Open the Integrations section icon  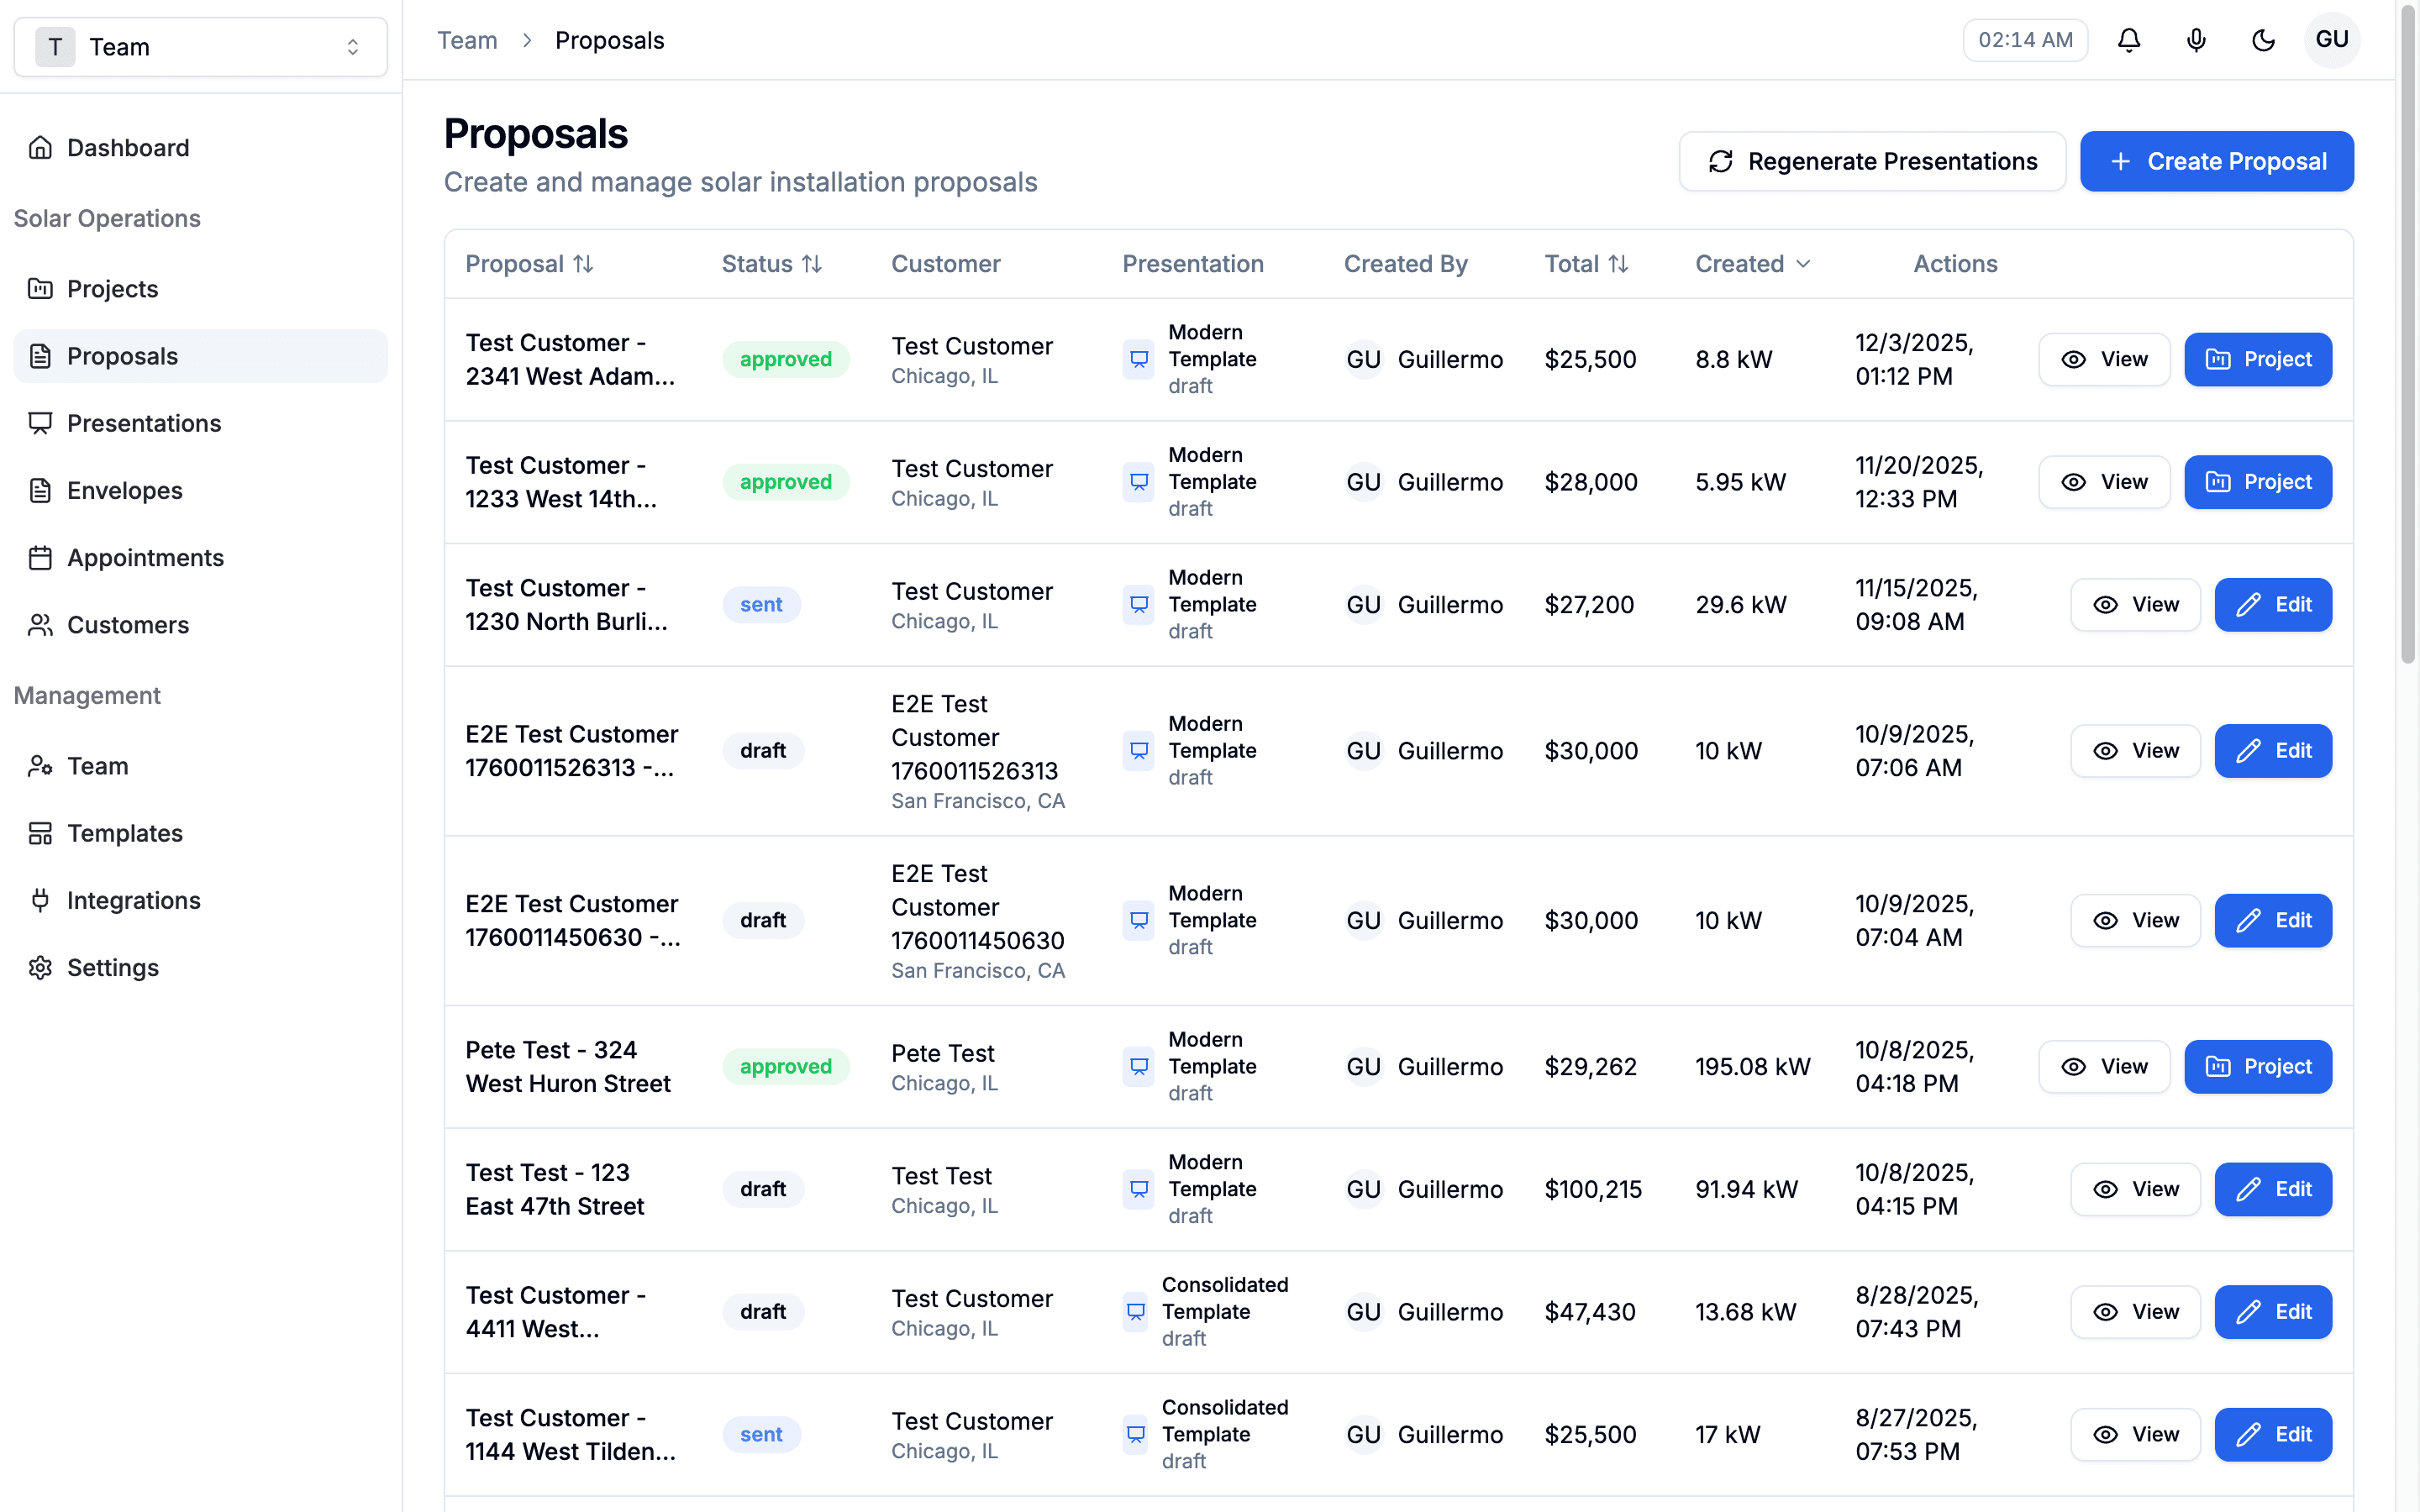[40, 900]
